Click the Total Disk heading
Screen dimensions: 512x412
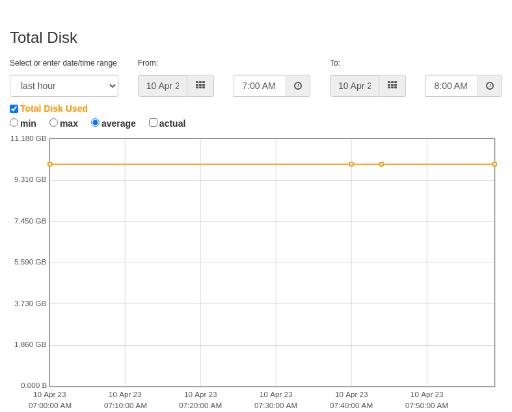[44, 38]
